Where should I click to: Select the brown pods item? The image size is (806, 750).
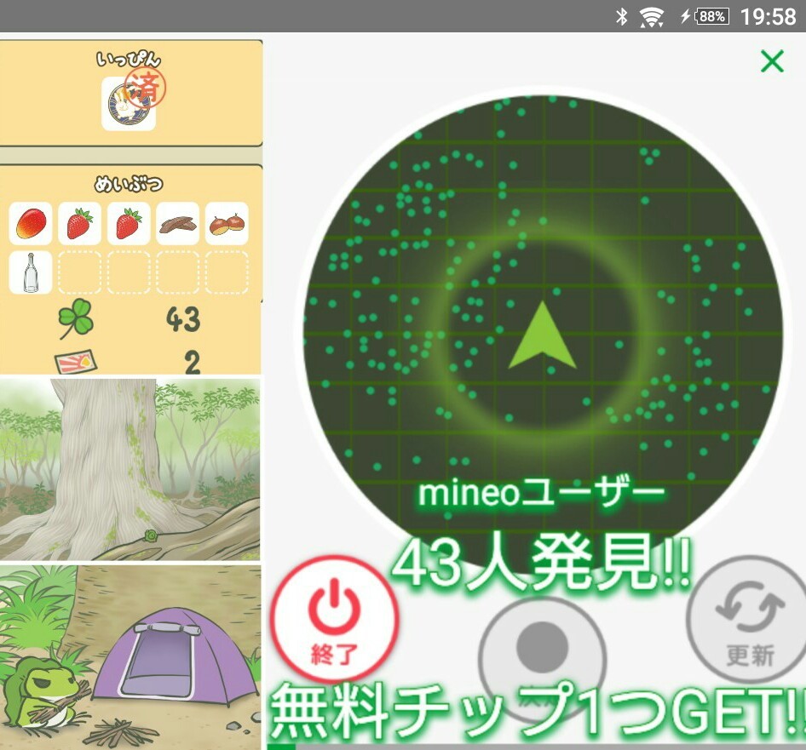tap(177, 224)
